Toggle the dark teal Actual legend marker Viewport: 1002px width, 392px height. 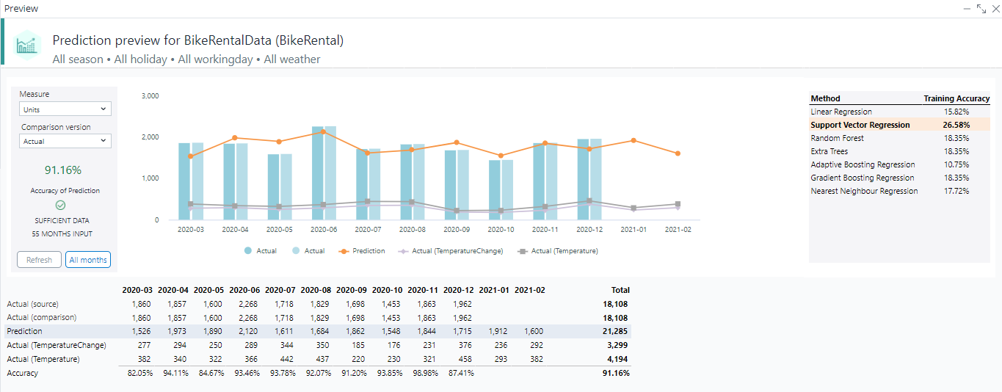point(247,251)
